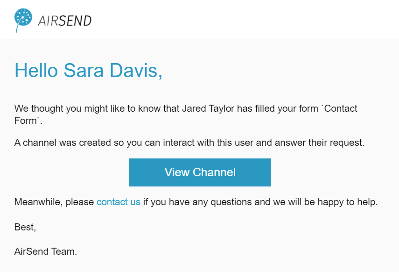Viewport: 399px width, 272px height.
Task: Open the View Channel button
Action: pyautogui.click(x=200, y=172)
